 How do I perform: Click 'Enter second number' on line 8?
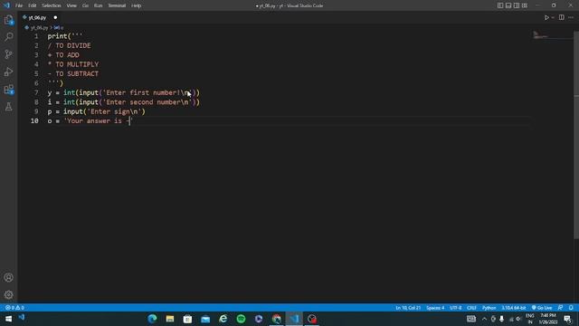point(144,102)
